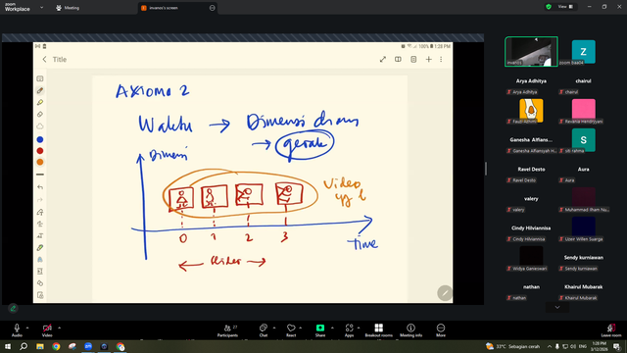This screenshot has height=353, width=627.
Task: Open the More options menu
Action: 441,330
